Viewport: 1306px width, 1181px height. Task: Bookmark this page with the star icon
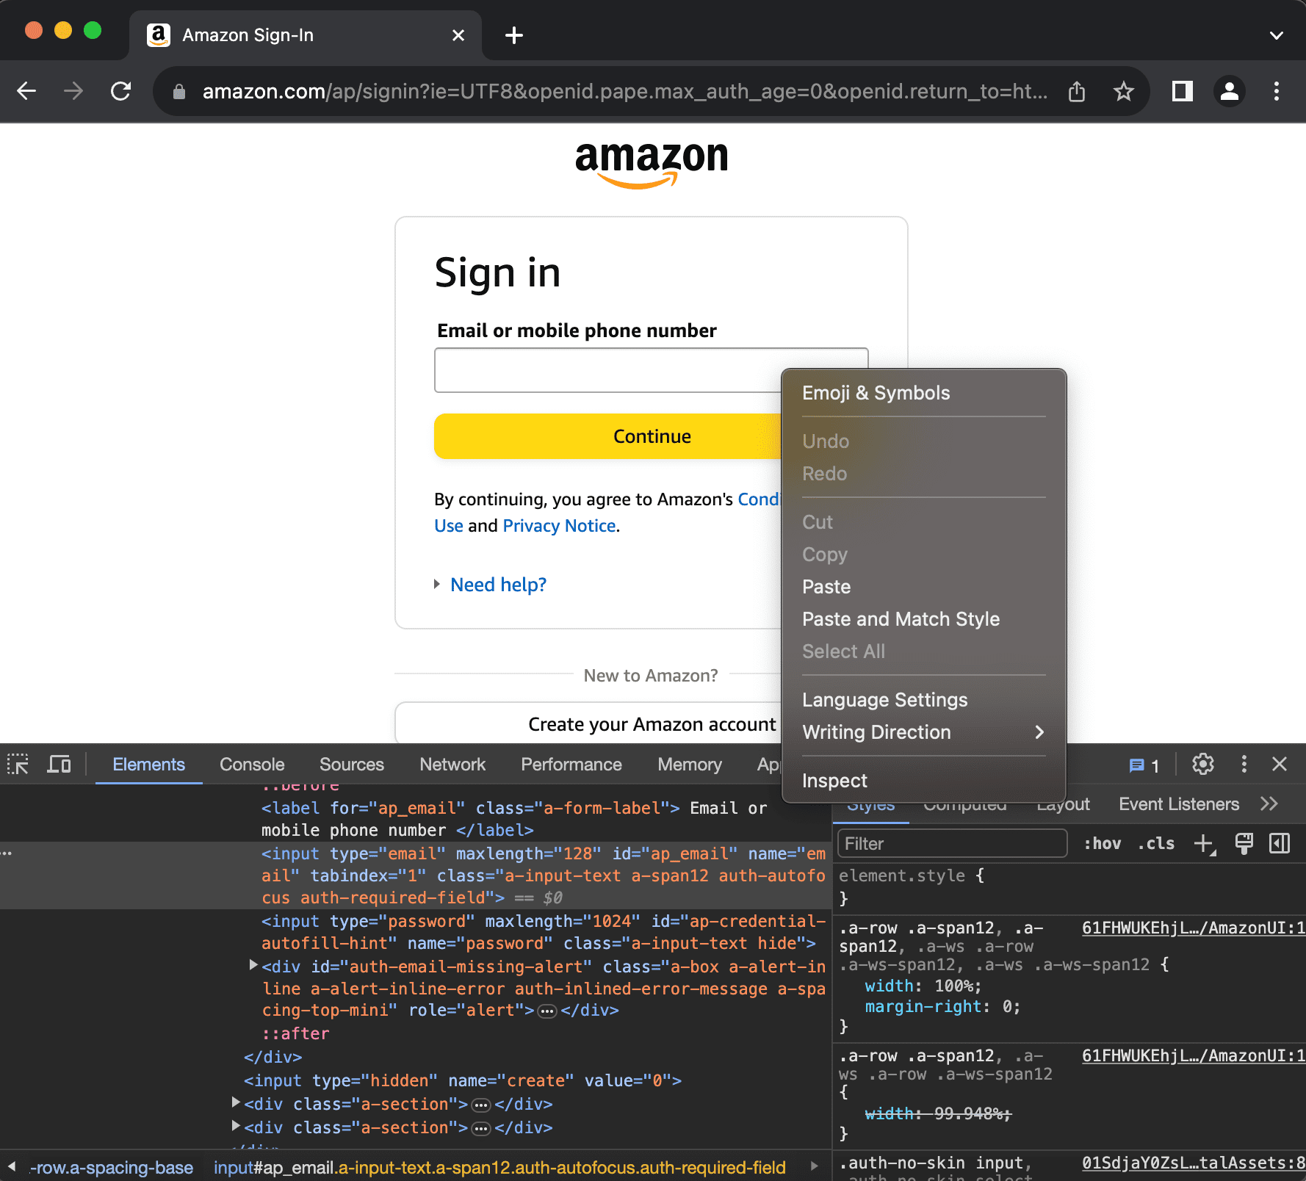point(1124,92)
